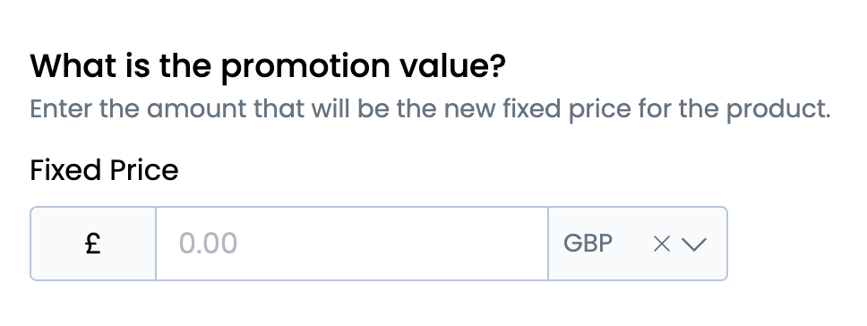The height and width of the screenshot is (326, 867).
Task: Click the word 'Price' in field label
Action: point(144,169)
